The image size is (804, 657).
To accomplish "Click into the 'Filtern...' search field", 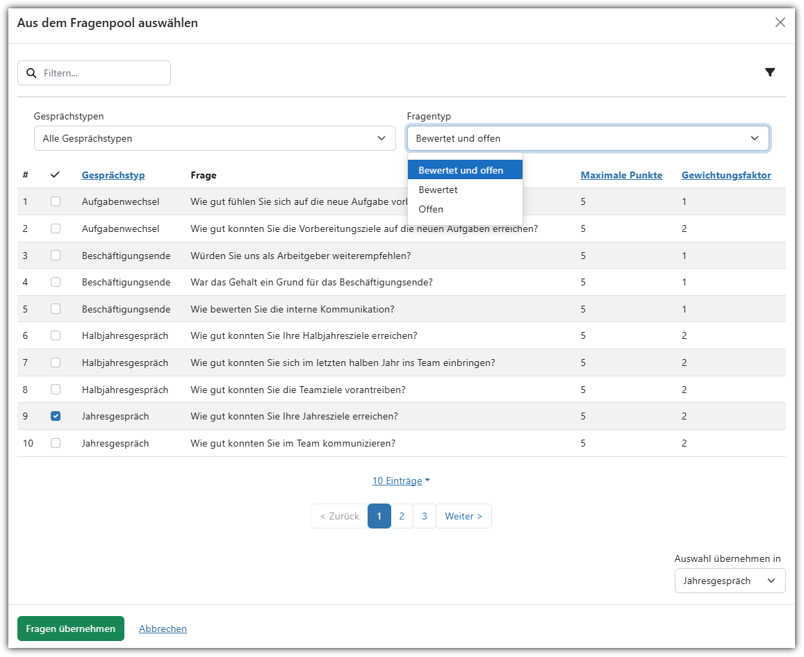I will 103,73.
